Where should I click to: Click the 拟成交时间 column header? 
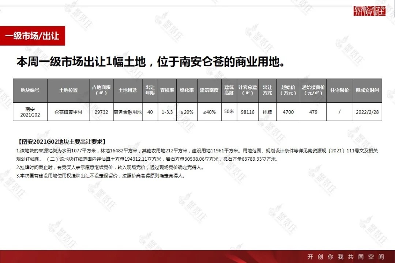click(x=366, y=90)
